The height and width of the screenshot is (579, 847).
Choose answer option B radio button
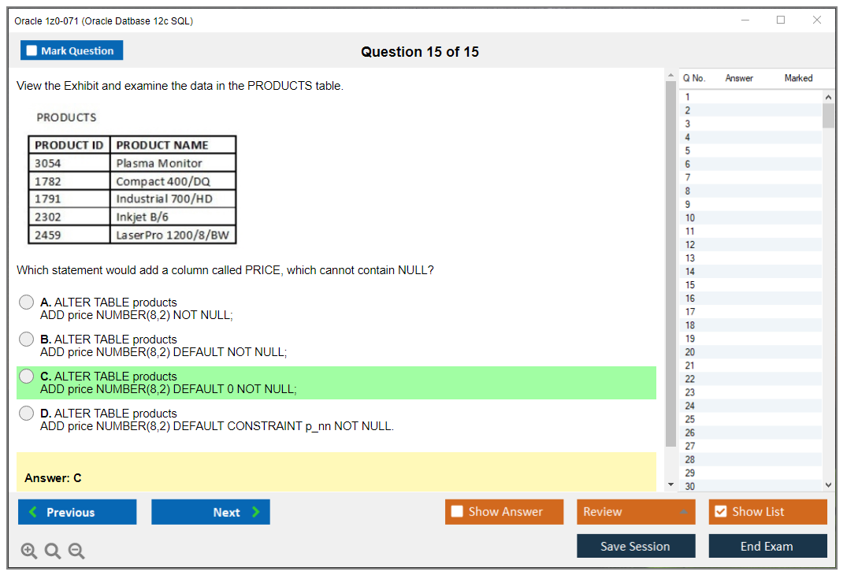(x=27, y=340)
